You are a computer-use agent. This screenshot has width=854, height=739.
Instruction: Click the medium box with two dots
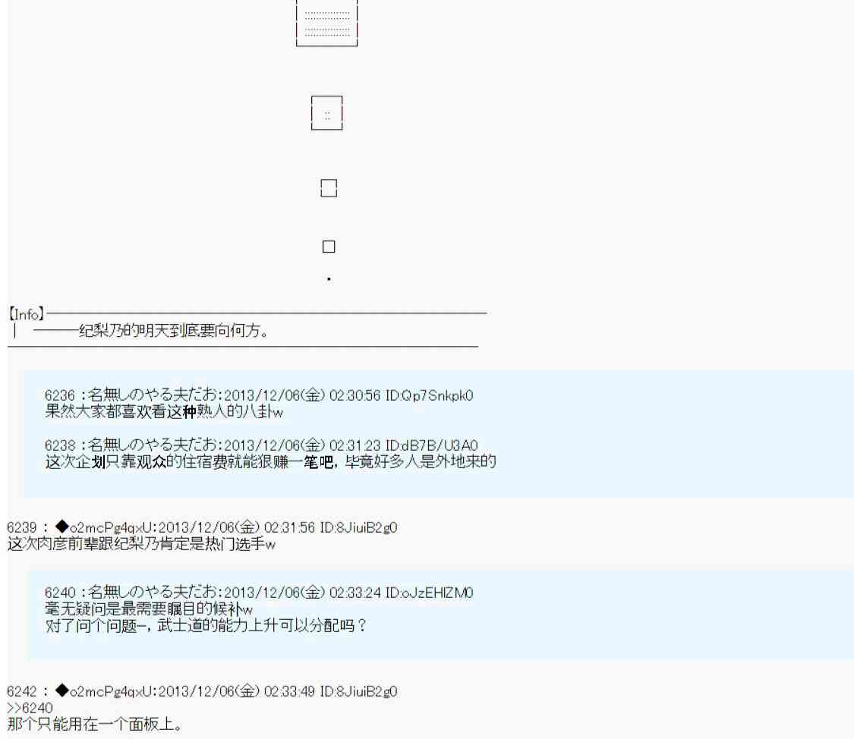tap(327, 114)
